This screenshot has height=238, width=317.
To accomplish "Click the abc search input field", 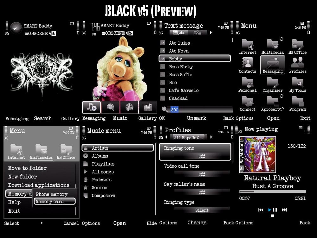I will [x=202, y=110].
